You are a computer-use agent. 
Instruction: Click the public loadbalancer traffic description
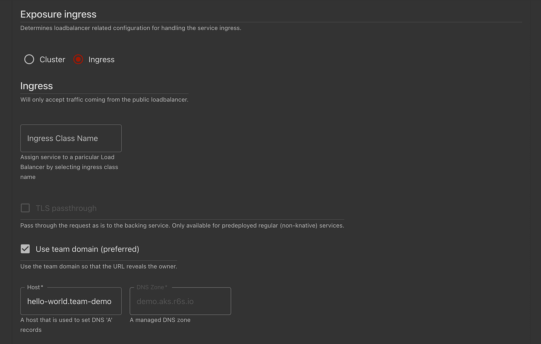pyautogui.click(x=104, y=99)
